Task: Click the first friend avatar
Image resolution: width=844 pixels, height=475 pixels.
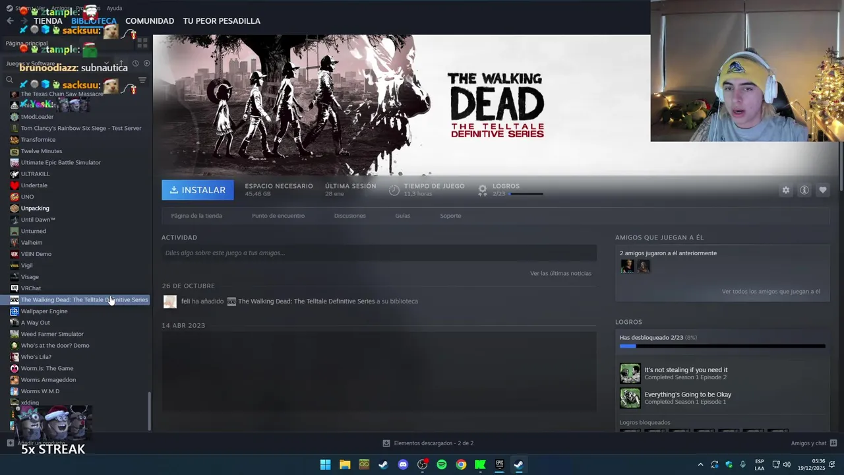Action: [627, 266]
